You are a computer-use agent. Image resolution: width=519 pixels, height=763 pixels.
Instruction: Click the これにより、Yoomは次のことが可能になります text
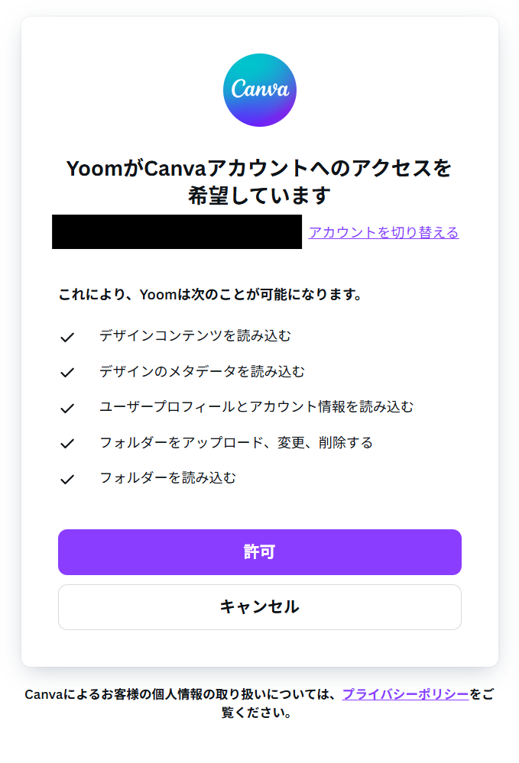pos(210,294)
